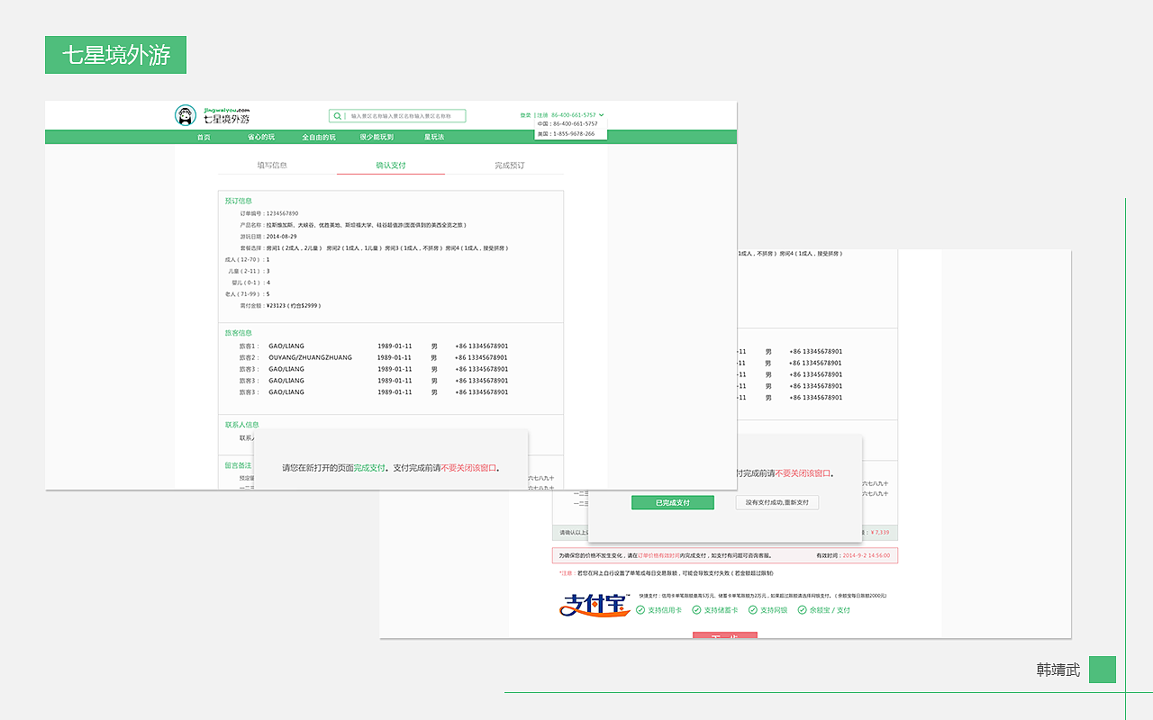Click the 套餐选择 row in left window
Screen dimensions: 1153x720
(374, 248)
